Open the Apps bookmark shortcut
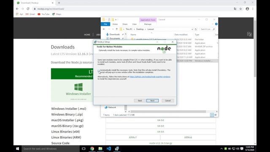Image resolution: width=270 pixels, height=152 pixels. tap(19, 14)
